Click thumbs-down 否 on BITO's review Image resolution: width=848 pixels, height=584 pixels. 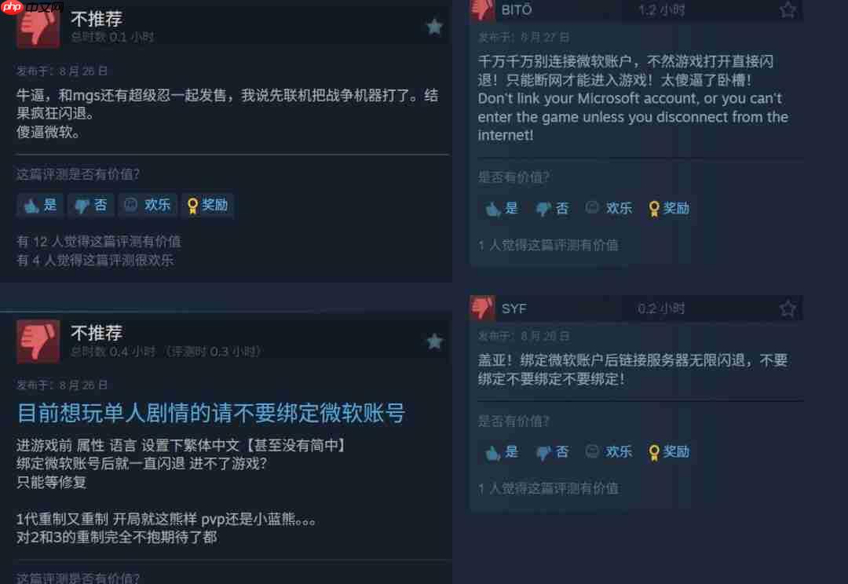[552, 208]
